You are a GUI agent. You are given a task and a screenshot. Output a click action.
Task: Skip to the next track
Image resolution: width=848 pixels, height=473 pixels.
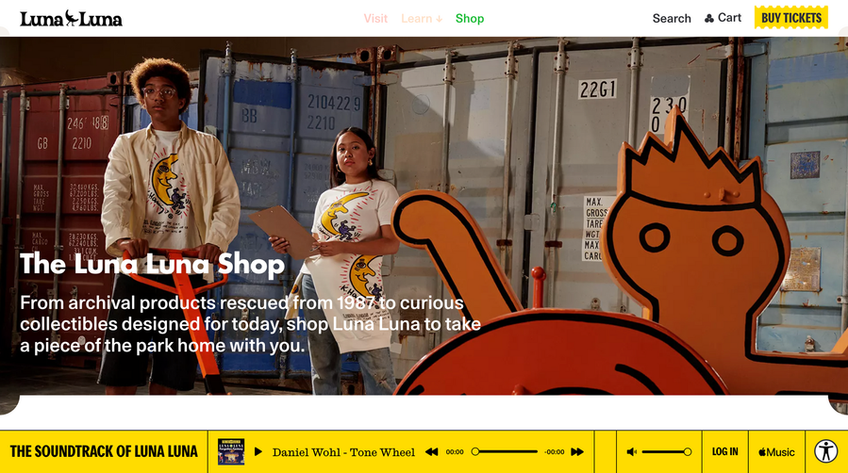[577, 452]
